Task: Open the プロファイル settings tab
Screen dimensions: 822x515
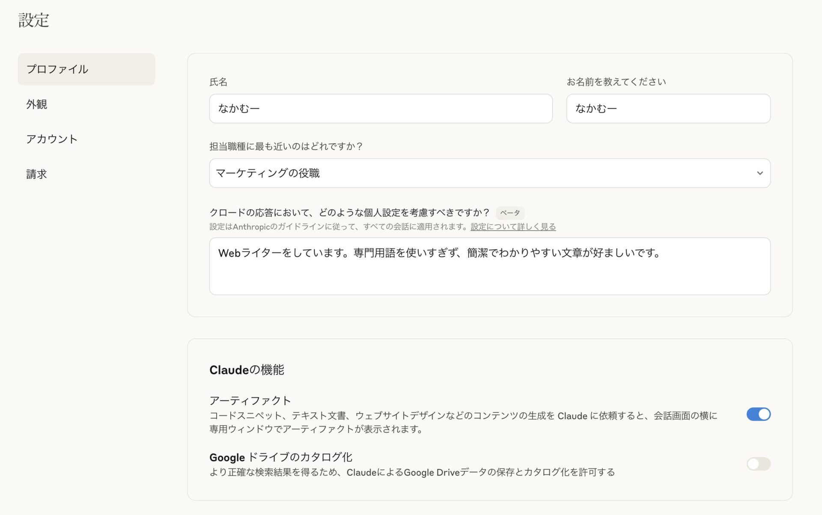Action: 86,69
